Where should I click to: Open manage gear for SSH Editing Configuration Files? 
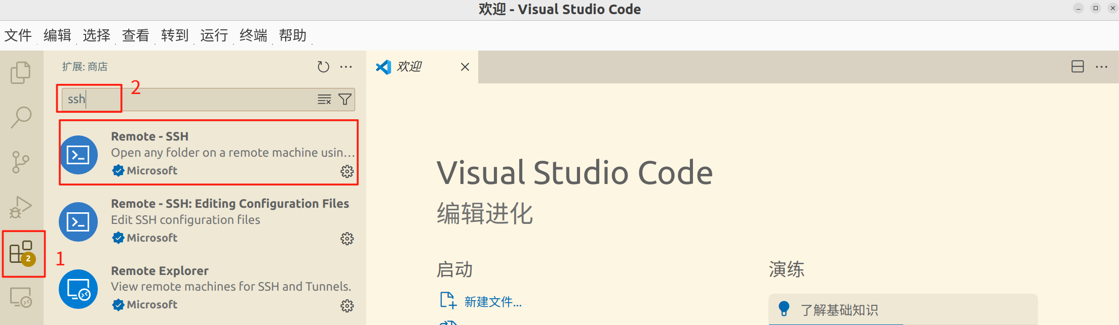pyautogui.click(x=347, y=239)
